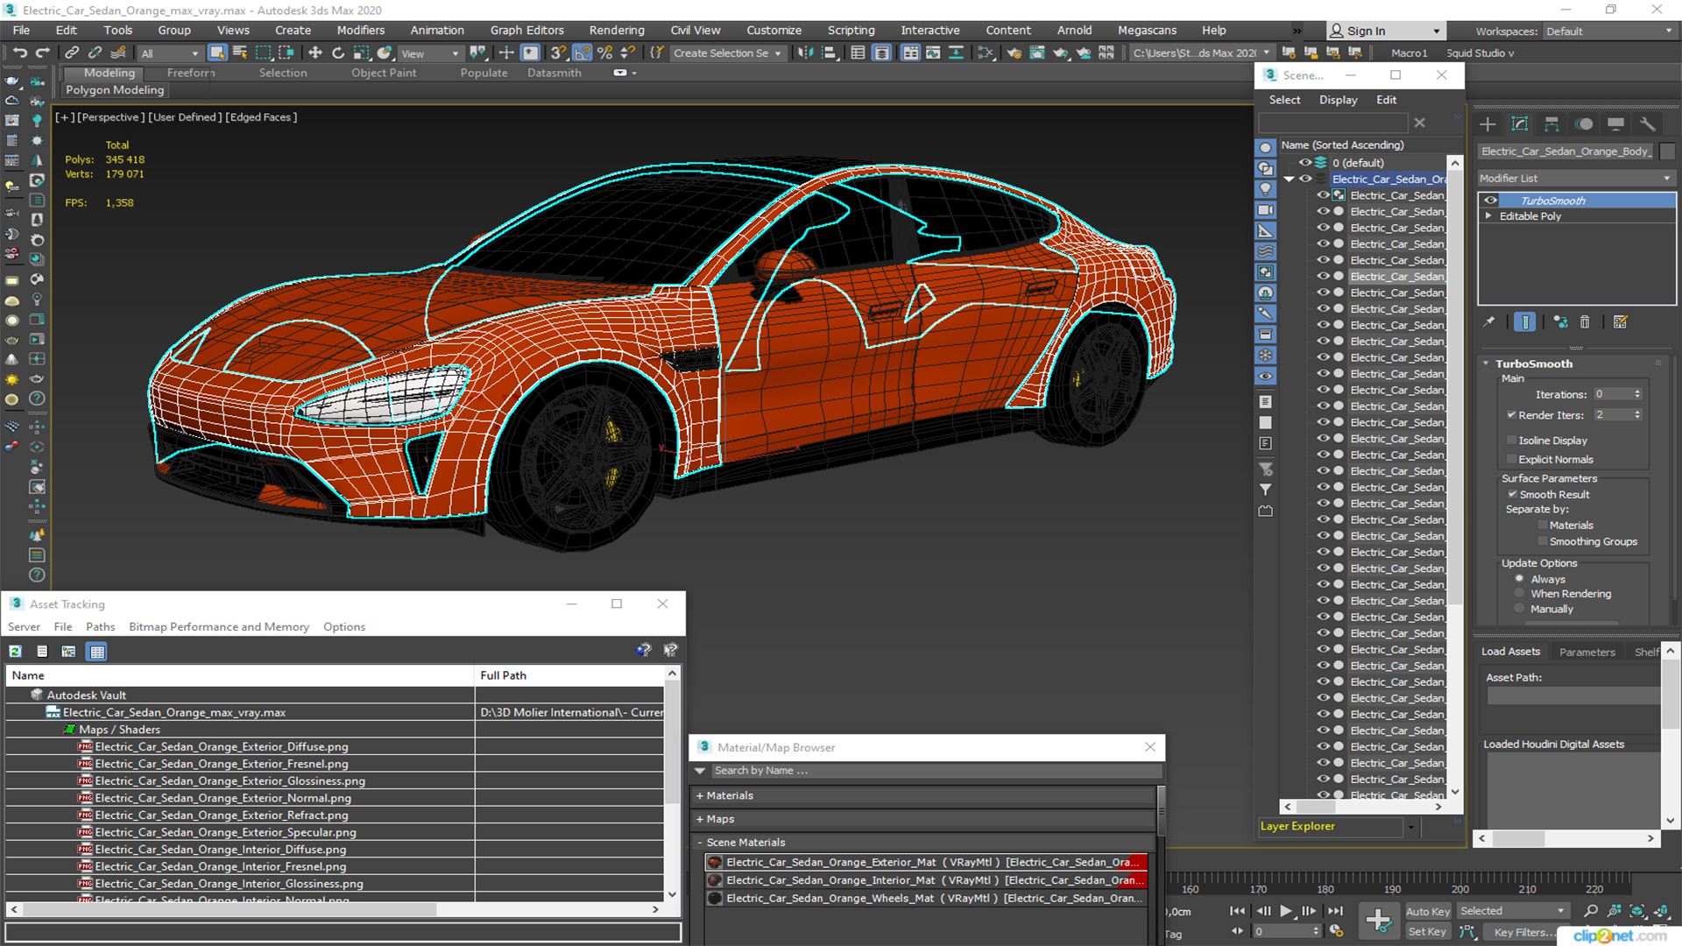Click the Mirror tool icon
The width and height of the screenshot is (1682, 946).
tap(805, 53)
